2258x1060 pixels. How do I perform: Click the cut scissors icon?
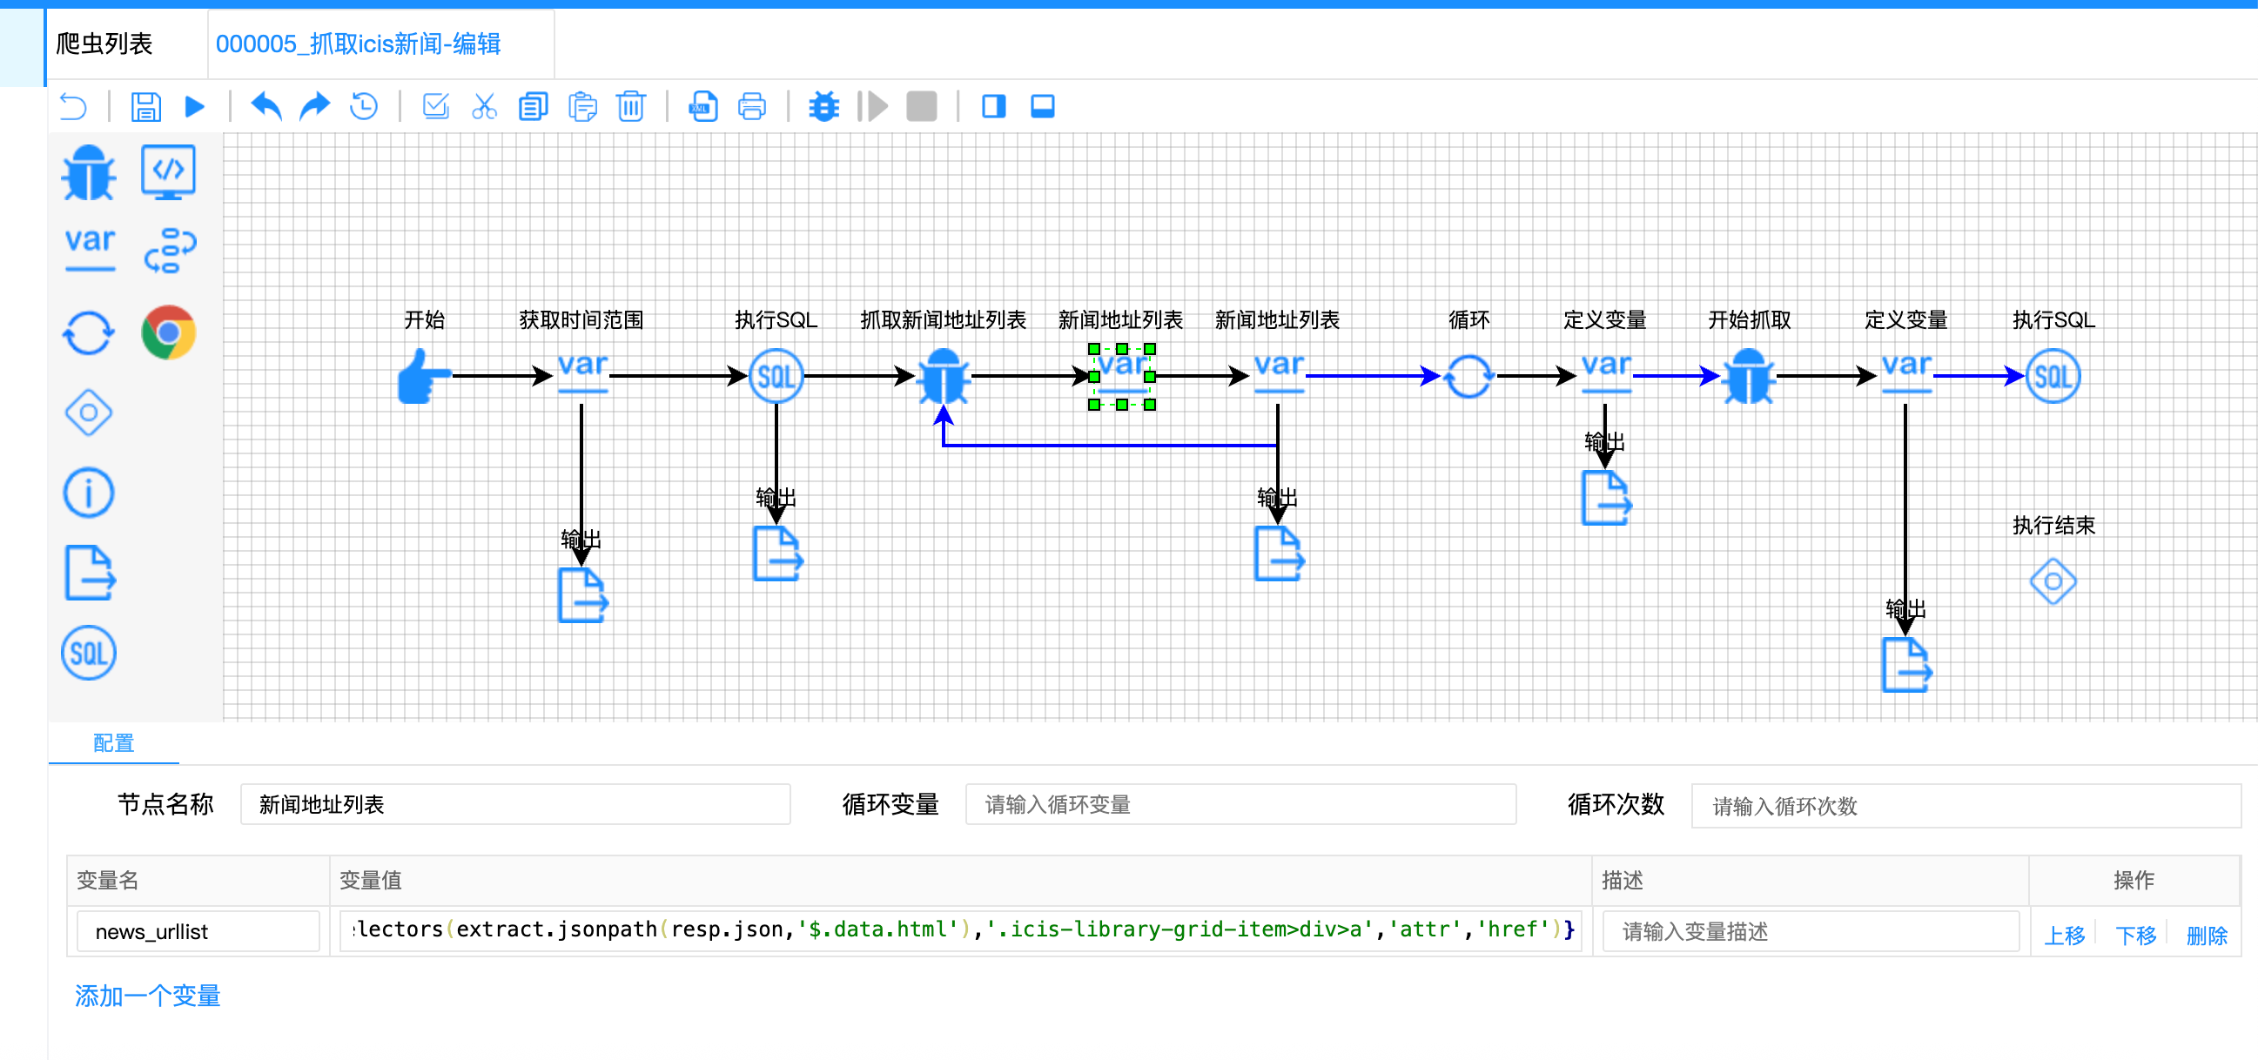pyautogui.click(x=484, y=107)
